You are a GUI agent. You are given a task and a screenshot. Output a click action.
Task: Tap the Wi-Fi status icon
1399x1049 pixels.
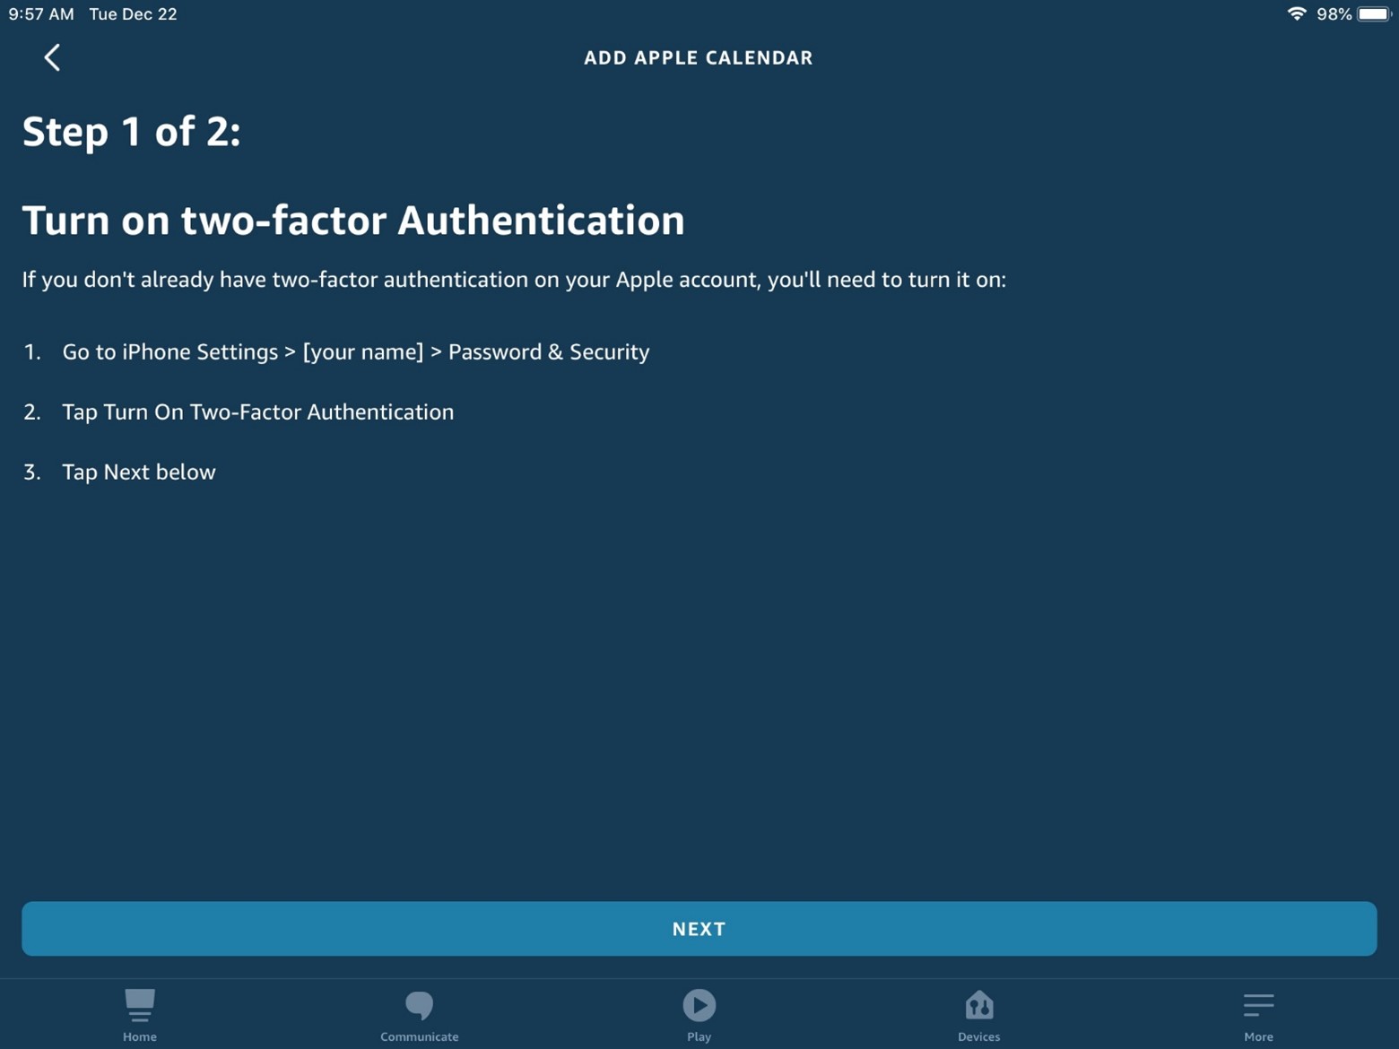click(x=1296, y=13)
